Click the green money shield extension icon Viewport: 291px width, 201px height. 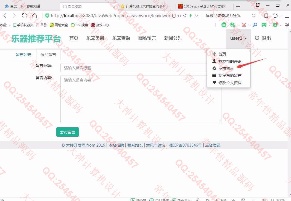pyautogui.click(x=275, y=25)
